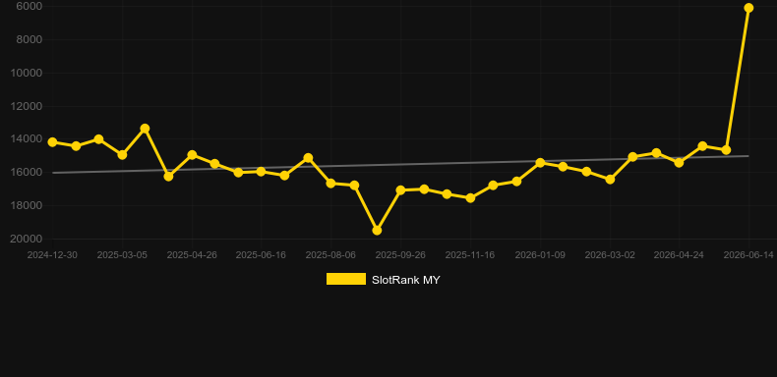The width and height of the screenshot is (777, 377).
Task: Click the 2025-04-26 date label
Action: click(192, 255)
